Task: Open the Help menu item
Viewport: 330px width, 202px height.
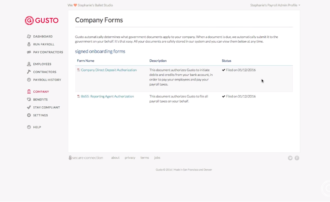Action: [37, 127]
